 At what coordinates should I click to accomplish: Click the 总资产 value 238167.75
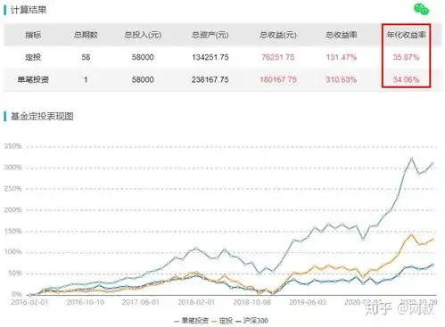point(210,79)
